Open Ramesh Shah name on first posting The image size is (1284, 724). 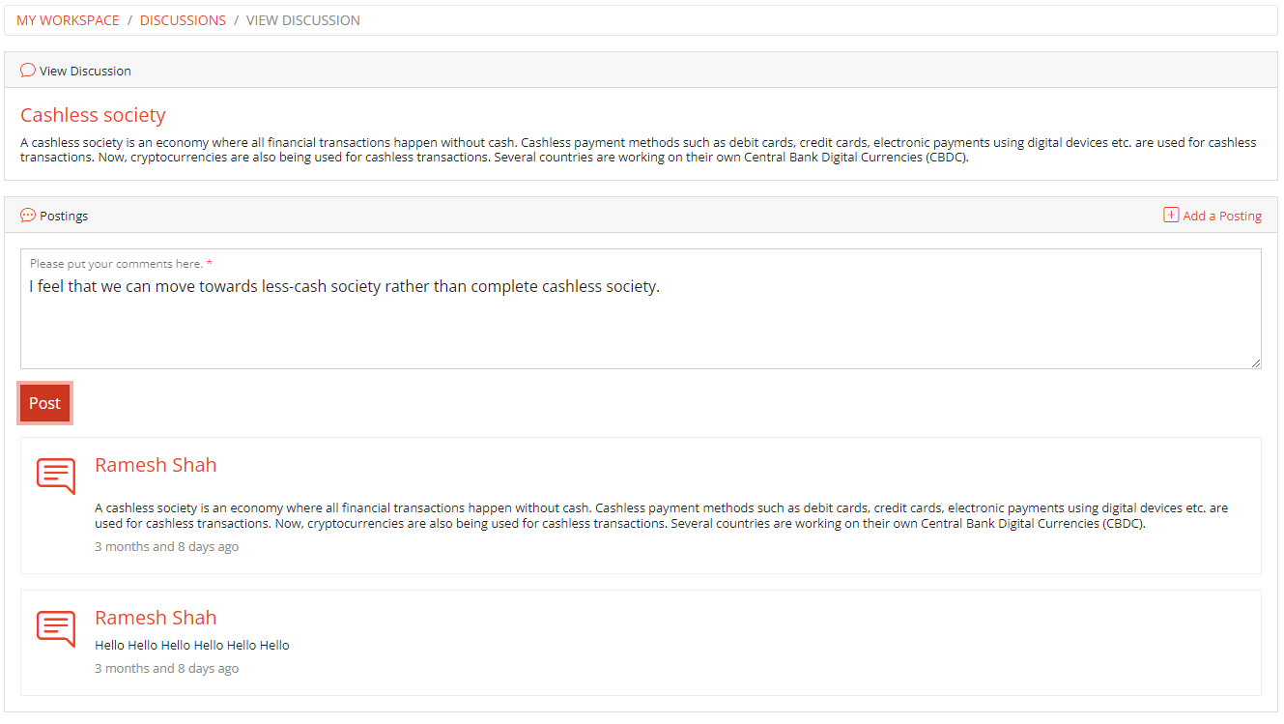(156, 465)
